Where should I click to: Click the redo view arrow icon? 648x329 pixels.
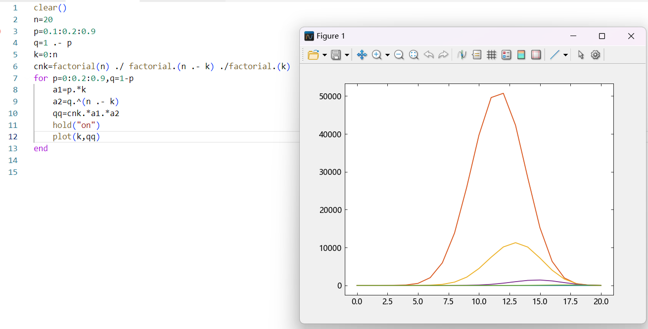(443, 55)
